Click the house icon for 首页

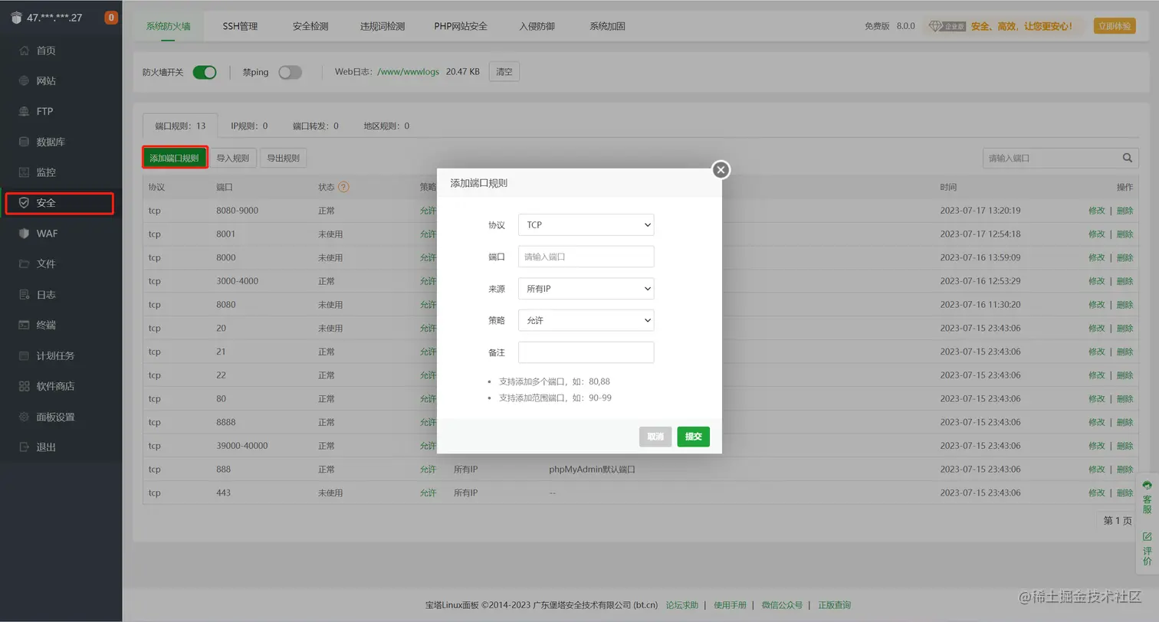click(x=24, y=51)
